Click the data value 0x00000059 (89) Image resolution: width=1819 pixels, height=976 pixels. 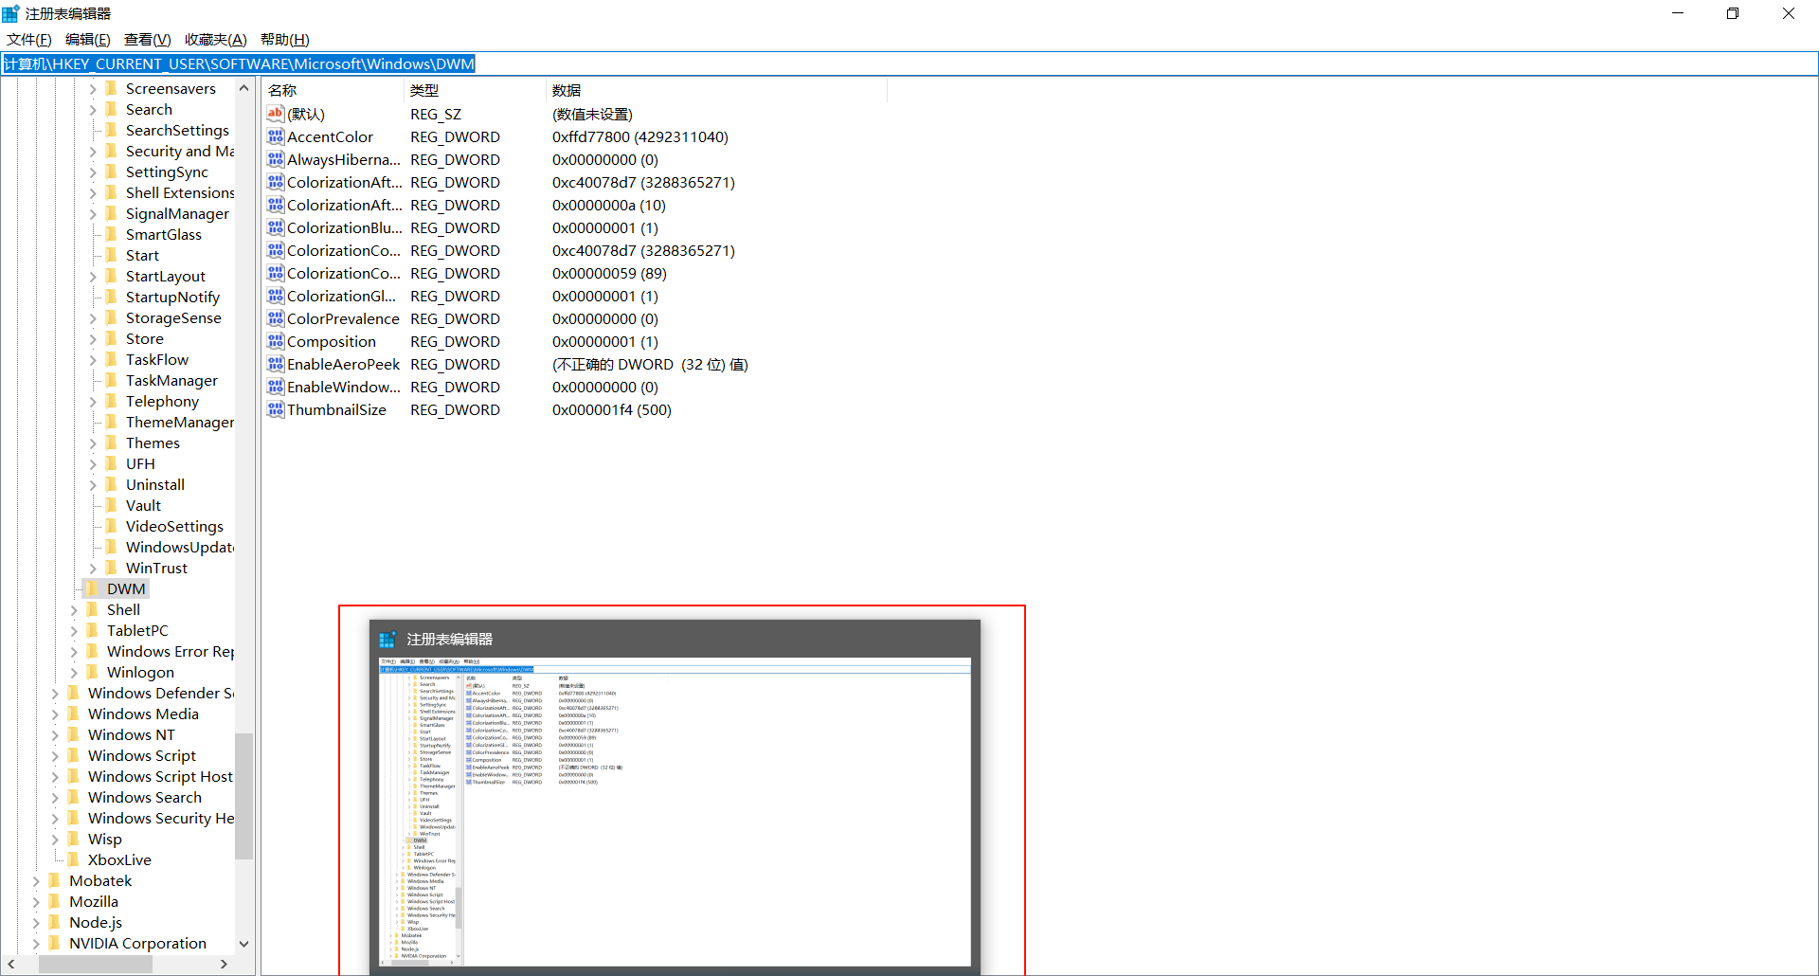click(609, 273)
